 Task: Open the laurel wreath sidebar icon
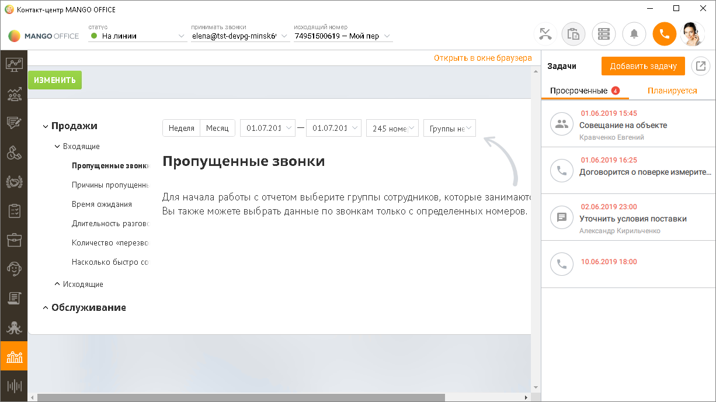coord(14,182)
